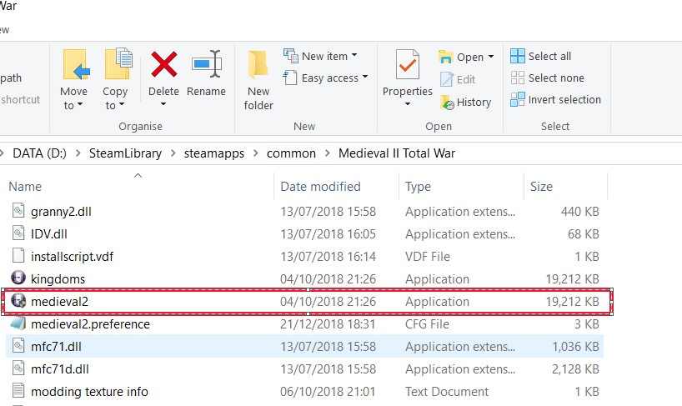This screenshot has width=682, height=406.
Task: Click the Select all grid icon
Action: pos(518,56)
